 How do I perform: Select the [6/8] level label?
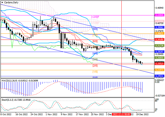click(95, 41)
